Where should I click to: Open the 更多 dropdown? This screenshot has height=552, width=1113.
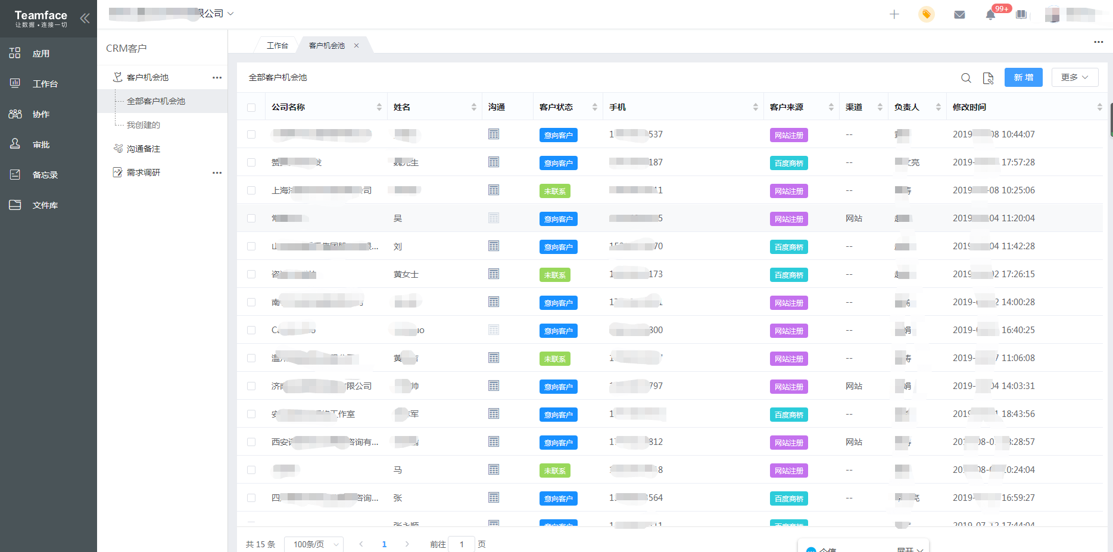coord(1074,77)
